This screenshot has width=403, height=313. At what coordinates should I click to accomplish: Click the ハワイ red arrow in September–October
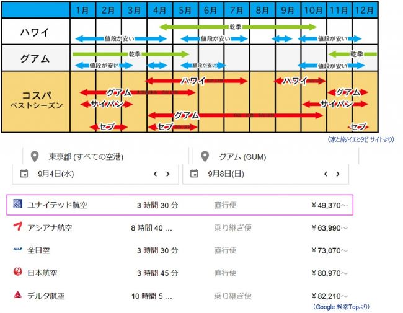300,81
